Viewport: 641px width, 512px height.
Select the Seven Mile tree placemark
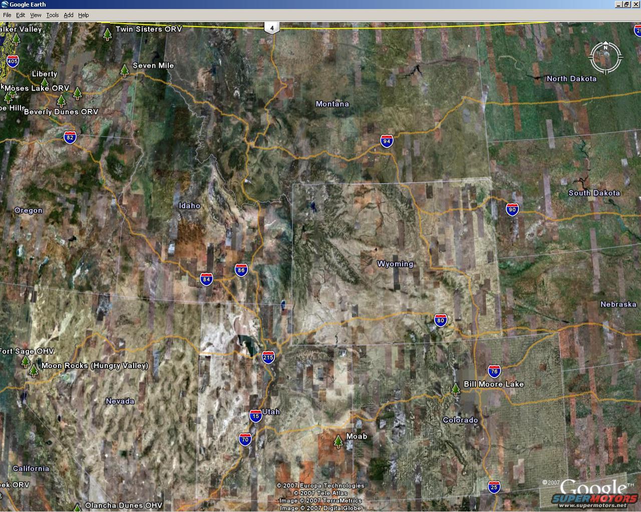coord(125,71)
